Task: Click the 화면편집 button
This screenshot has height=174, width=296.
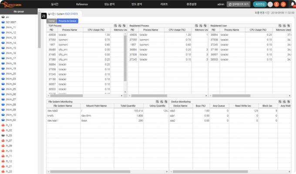Action: (x=260, y=4)
